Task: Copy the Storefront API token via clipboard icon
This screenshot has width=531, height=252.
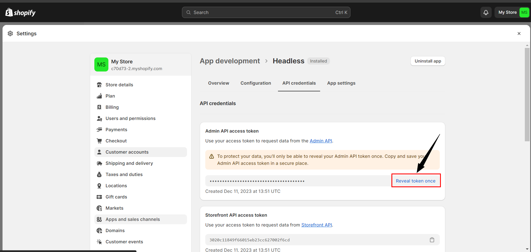Action: 432,240
